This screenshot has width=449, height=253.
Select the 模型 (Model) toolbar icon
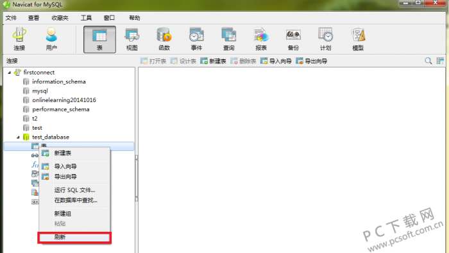pyautogui.click(x=358, y=39)
